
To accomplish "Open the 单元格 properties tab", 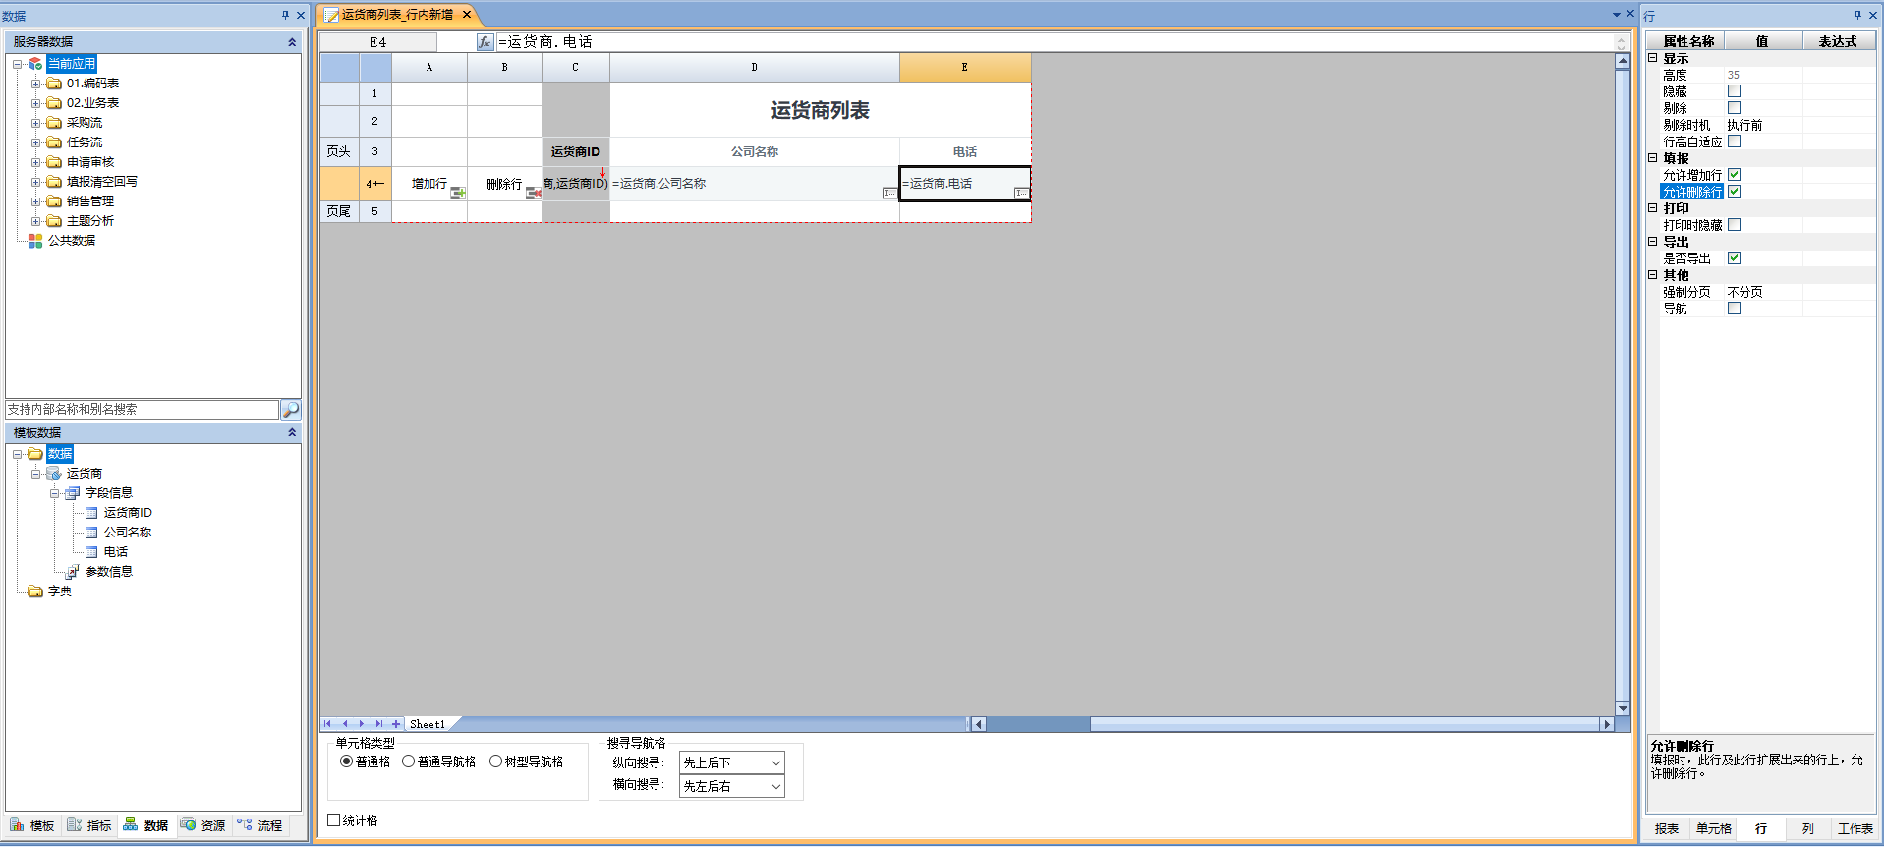I will 1713,828.
